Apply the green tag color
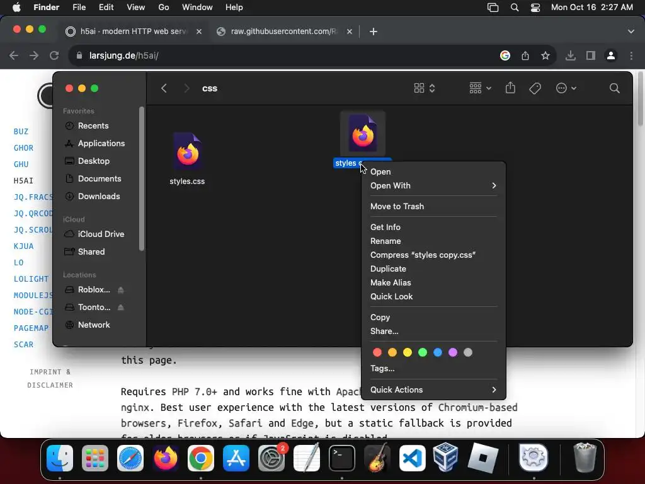Image resolution: width=645 pixels, height=484 pixels. tap(423, 352)
